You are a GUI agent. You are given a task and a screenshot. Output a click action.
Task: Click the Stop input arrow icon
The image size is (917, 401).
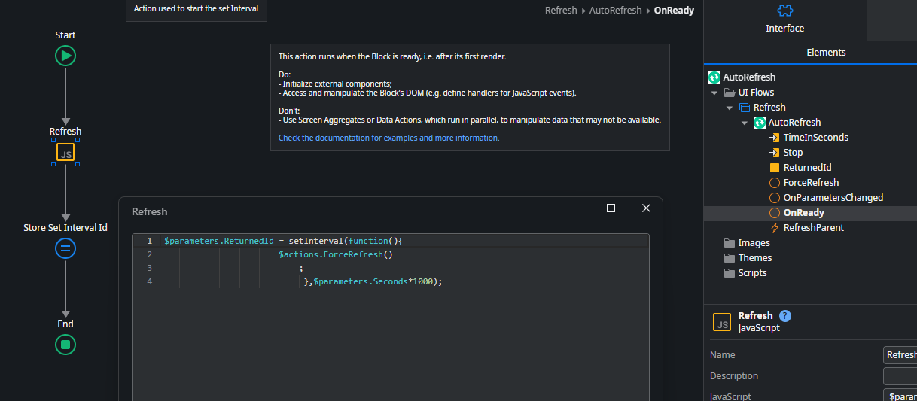(774, 153)
